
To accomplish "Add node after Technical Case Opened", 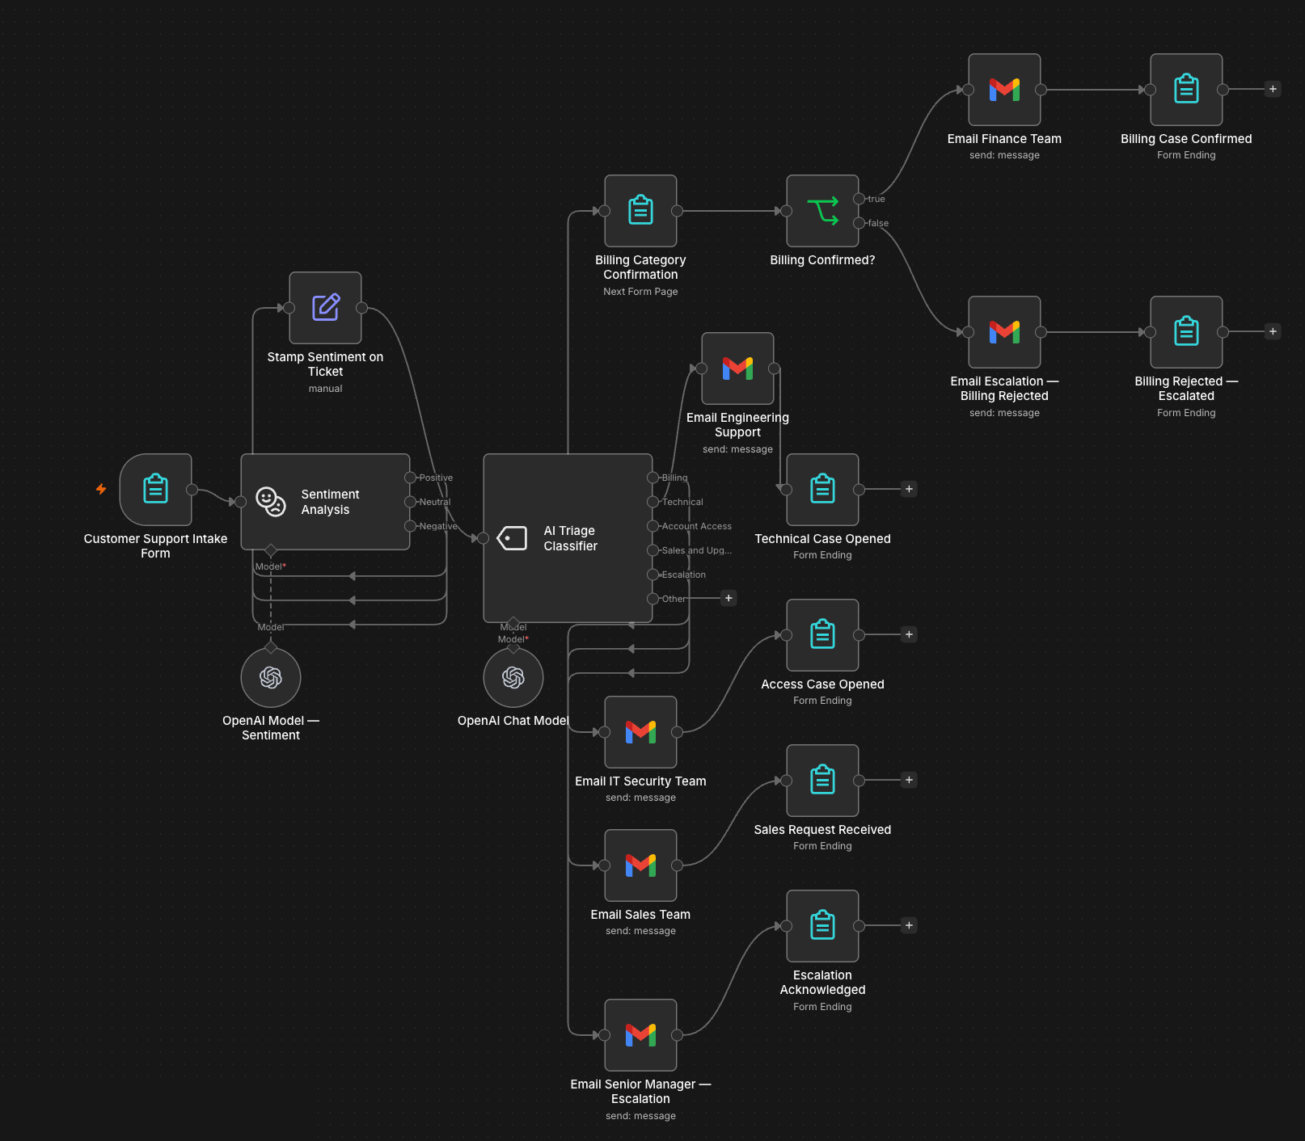I will [x=909, y=489].
